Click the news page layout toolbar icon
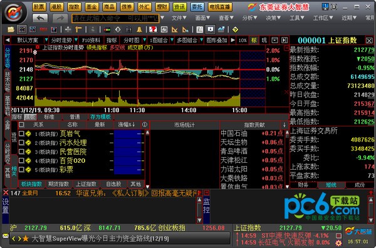The image size is (376, 248). pyautogui.click(x=199, y=29)
